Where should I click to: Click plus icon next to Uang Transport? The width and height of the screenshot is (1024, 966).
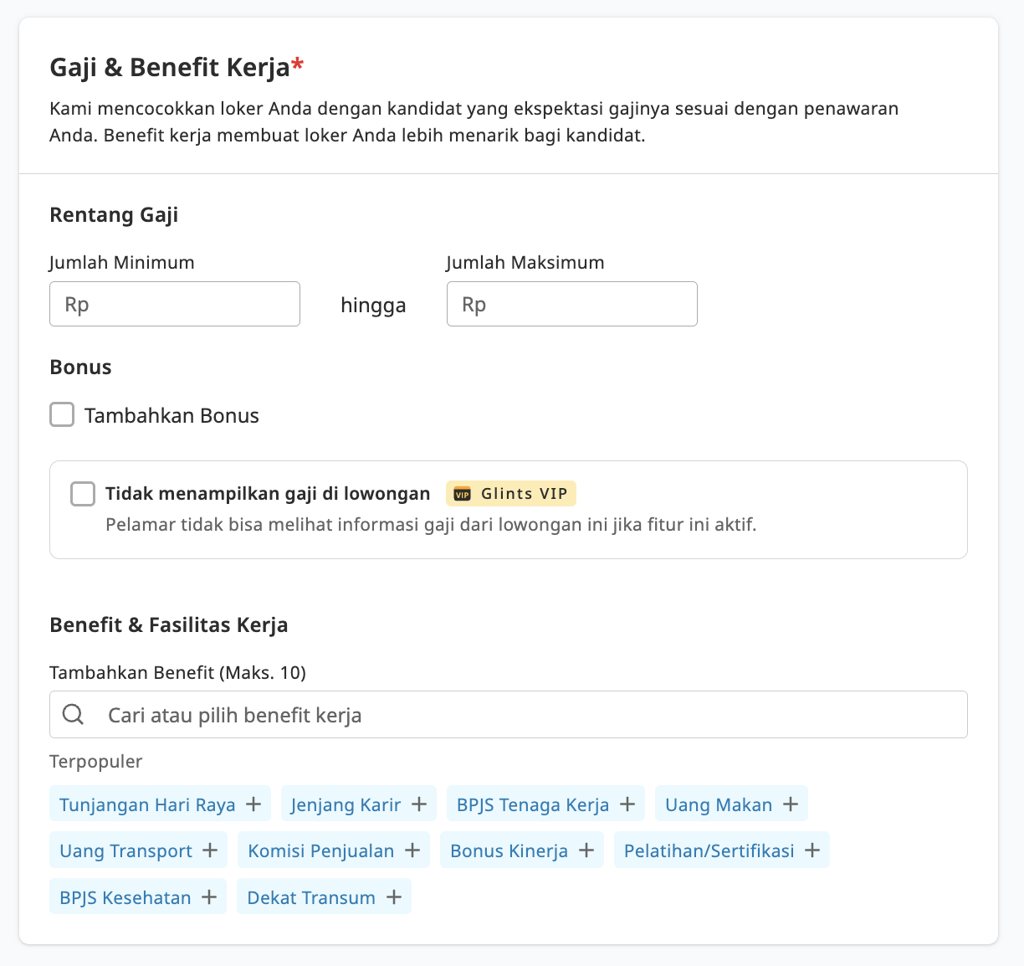209,850
